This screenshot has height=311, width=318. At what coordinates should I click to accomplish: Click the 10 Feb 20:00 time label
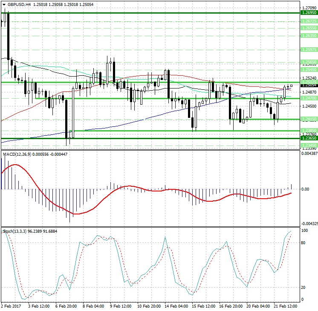149,306
